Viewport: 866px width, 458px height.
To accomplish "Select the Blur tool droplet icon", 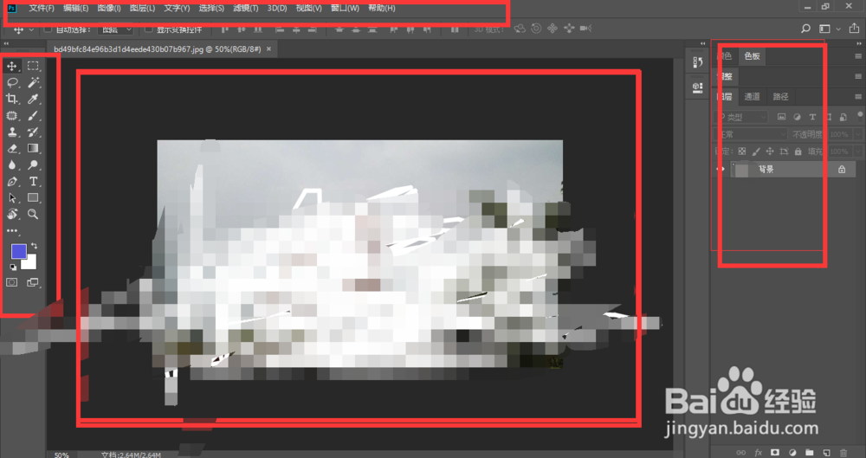I will [x=11, y=164].
